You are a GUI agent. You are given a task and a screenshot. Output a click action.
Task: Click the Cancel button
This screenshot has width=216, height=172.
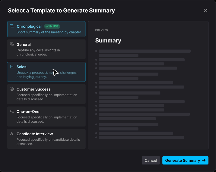coord(151,160)
